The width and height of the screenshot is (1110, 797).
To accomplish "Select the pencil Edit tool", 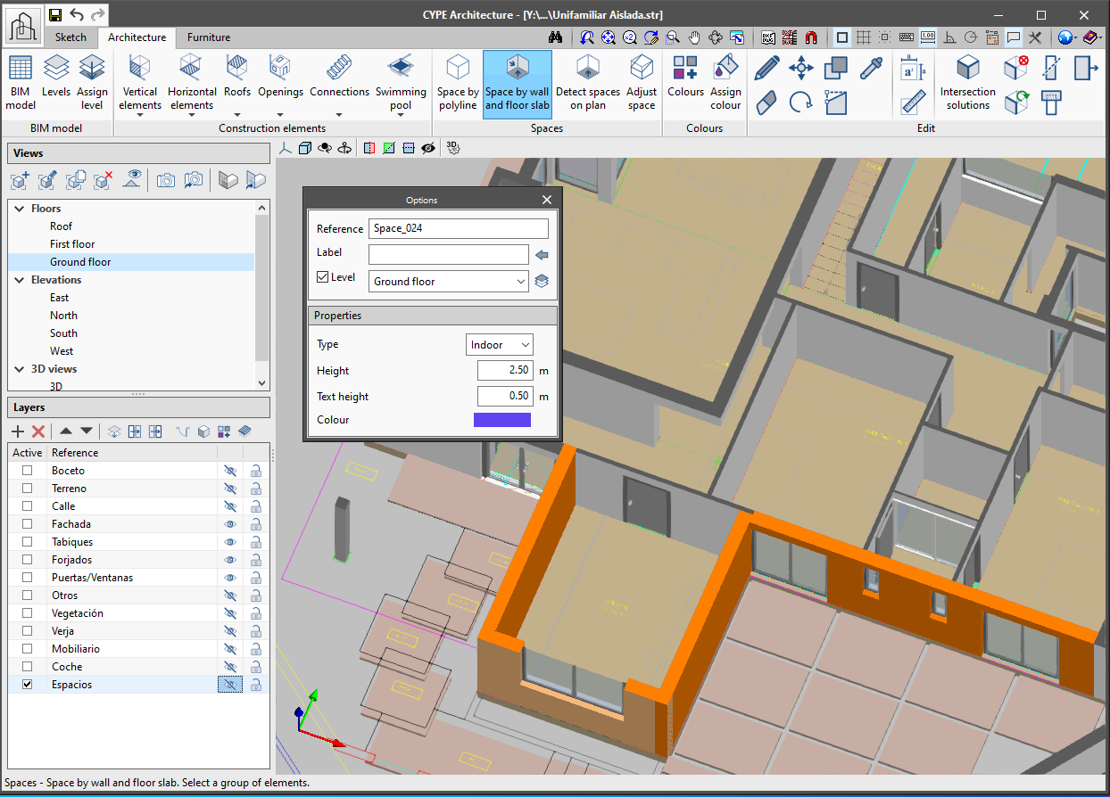I will [x=766, y=68].
